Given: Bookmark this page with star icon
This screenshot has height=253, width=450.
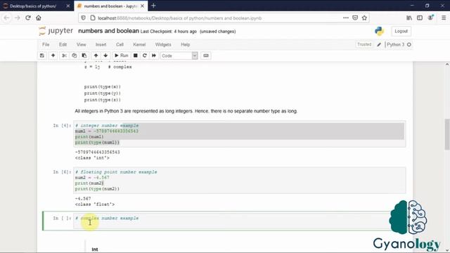Looking at the screenshot, I should pos(364,18).
